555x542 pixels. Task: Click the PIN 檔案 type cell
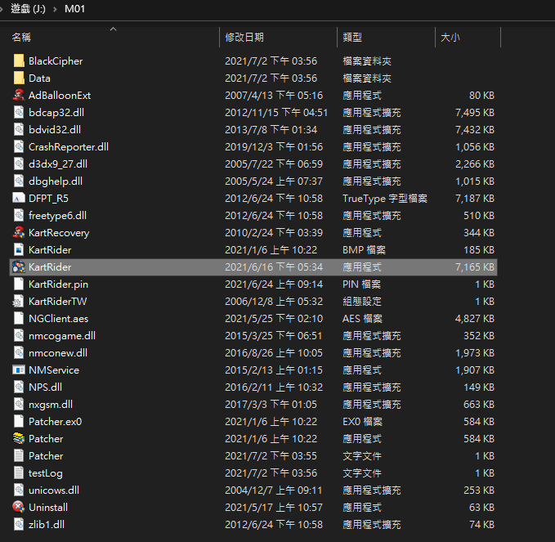362,284
